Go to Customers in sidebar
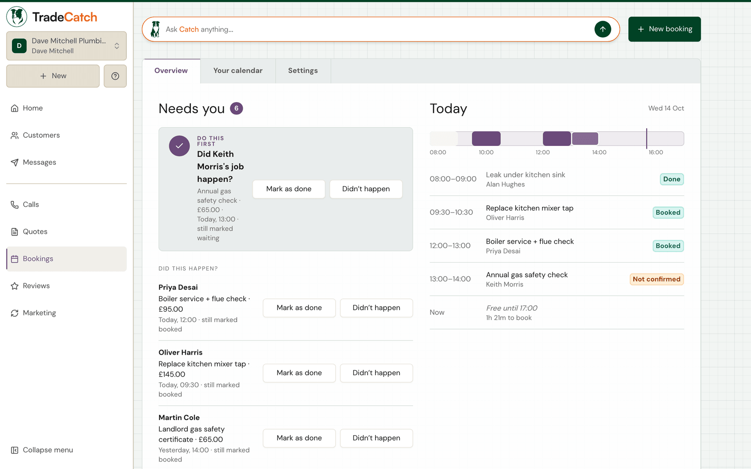The image size is (751, 469). (x=66, y=135)
